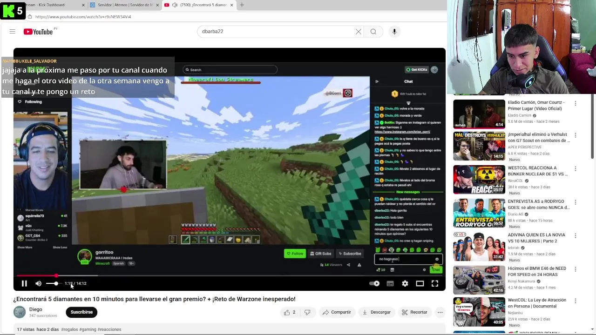Image resolution: width=596 pixels, height=335 pixels.
Task: Open the Compartir share dialog
Action: (337, 312)
